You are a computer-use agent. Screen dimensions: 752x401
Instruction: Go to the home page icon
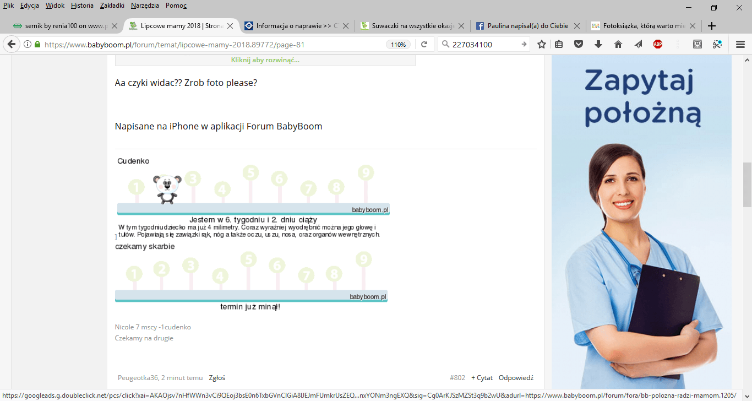pyautogui.click(x=618, y=45)
